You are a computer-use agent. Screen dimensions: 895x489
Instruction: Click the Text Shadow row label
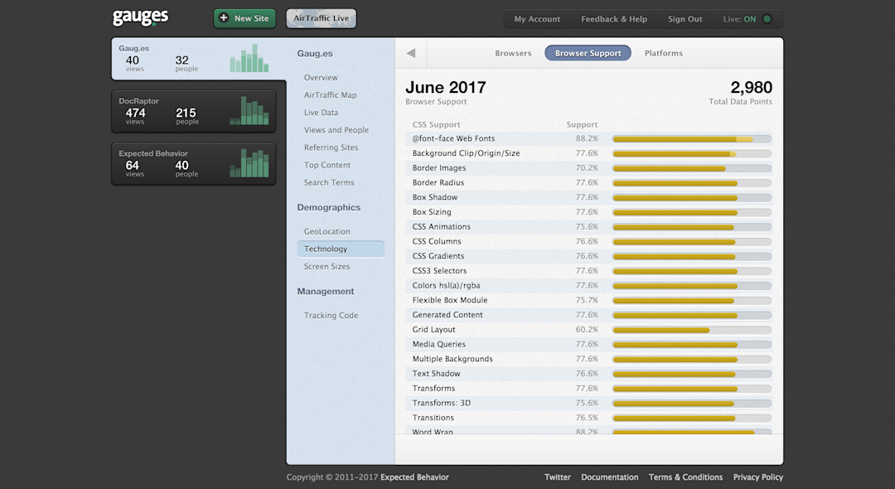436,374
